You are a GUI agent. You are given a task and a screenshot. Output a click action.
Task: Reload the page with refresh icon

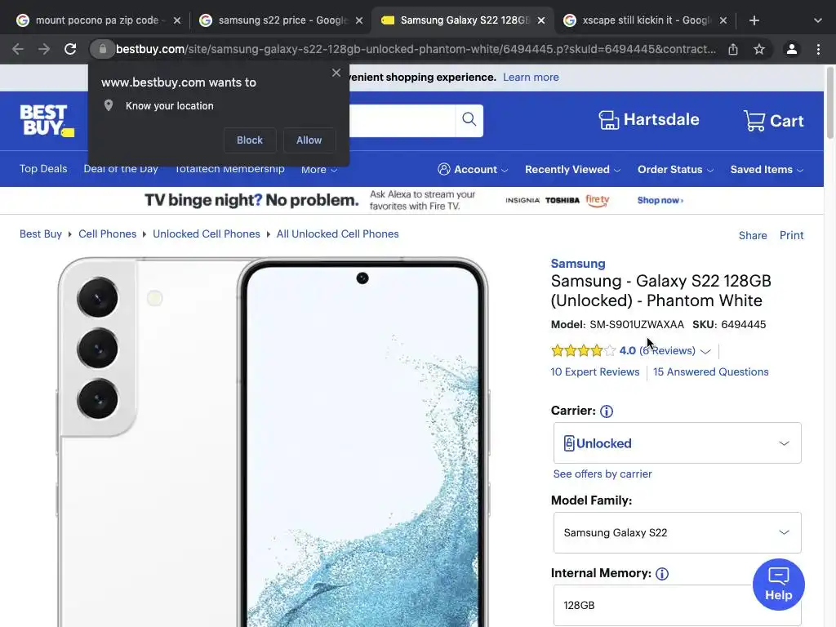pyautogui.click(x=70, y=49)
